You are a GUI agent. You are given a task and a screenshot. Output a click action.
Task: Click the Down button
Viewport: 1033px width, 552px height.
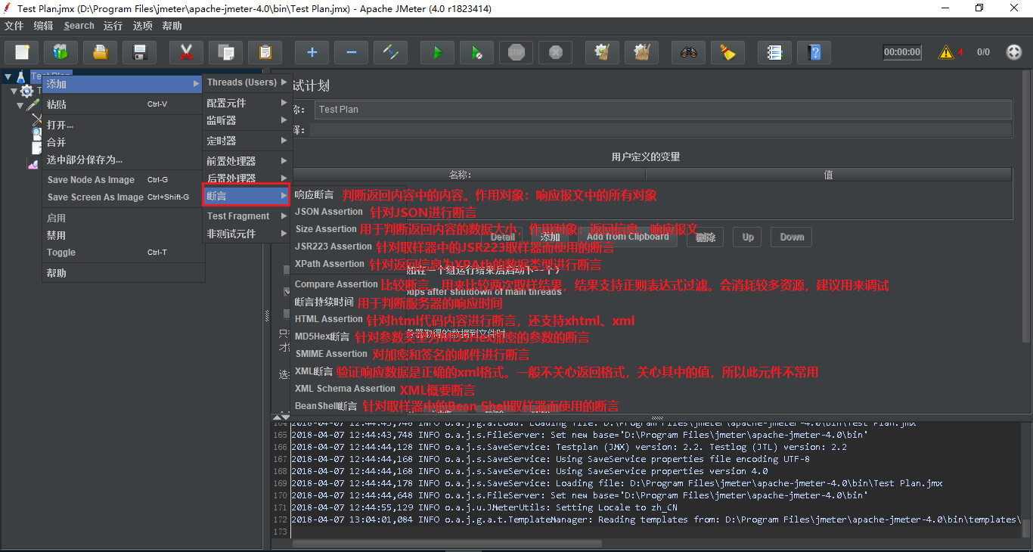[792, 237]
